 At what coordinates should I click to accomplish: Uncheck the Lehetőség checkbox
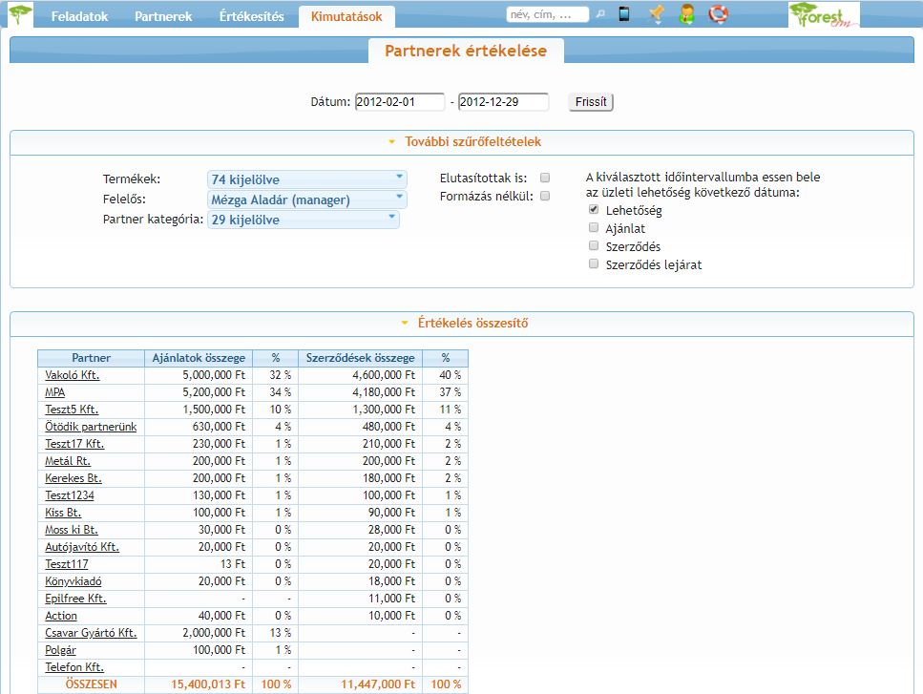click(x=594, y=209)
